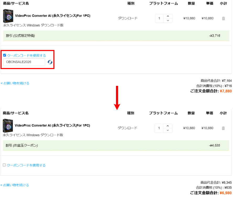Increase the quantity with the upper cart up arrow
Image resolution: width=233 pixels, height=197 pixels.
[x=168, y=16]
